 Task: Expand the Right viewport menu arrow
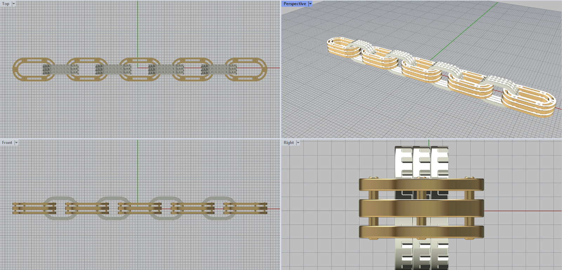(x=298, y=143)
